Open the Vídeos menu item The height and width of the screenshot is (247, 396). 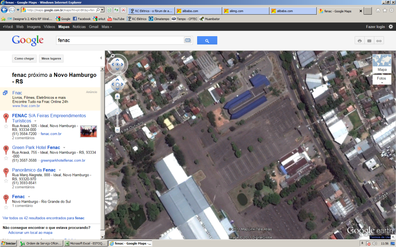pyautogui.click(x=49, y=27)
